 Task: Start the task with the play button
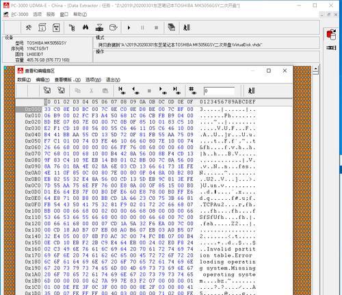pos(129,28)
